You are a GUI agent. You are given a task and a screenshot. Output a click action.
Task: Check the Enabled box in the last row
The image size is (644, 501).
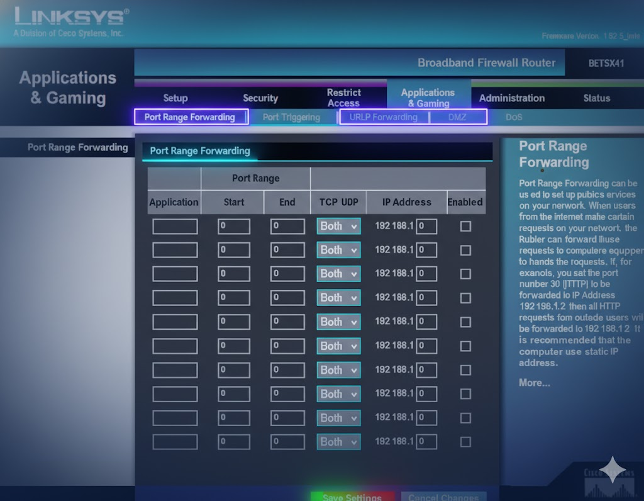click(465, 442)
